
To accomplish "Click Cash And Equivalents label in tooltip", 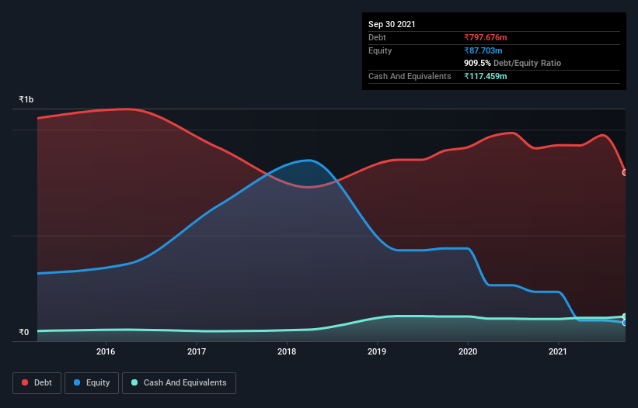I will [410, 76].
